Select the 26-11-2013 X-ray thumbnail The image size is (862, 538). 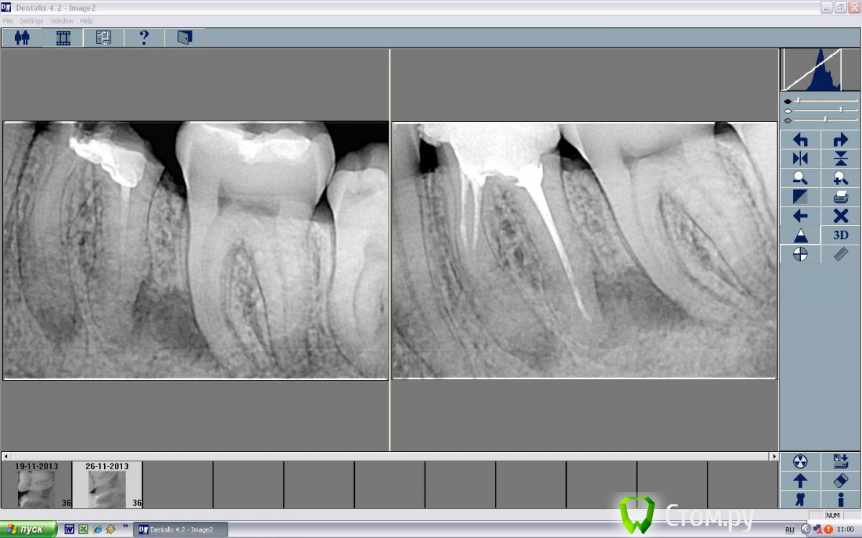[107, 485]
